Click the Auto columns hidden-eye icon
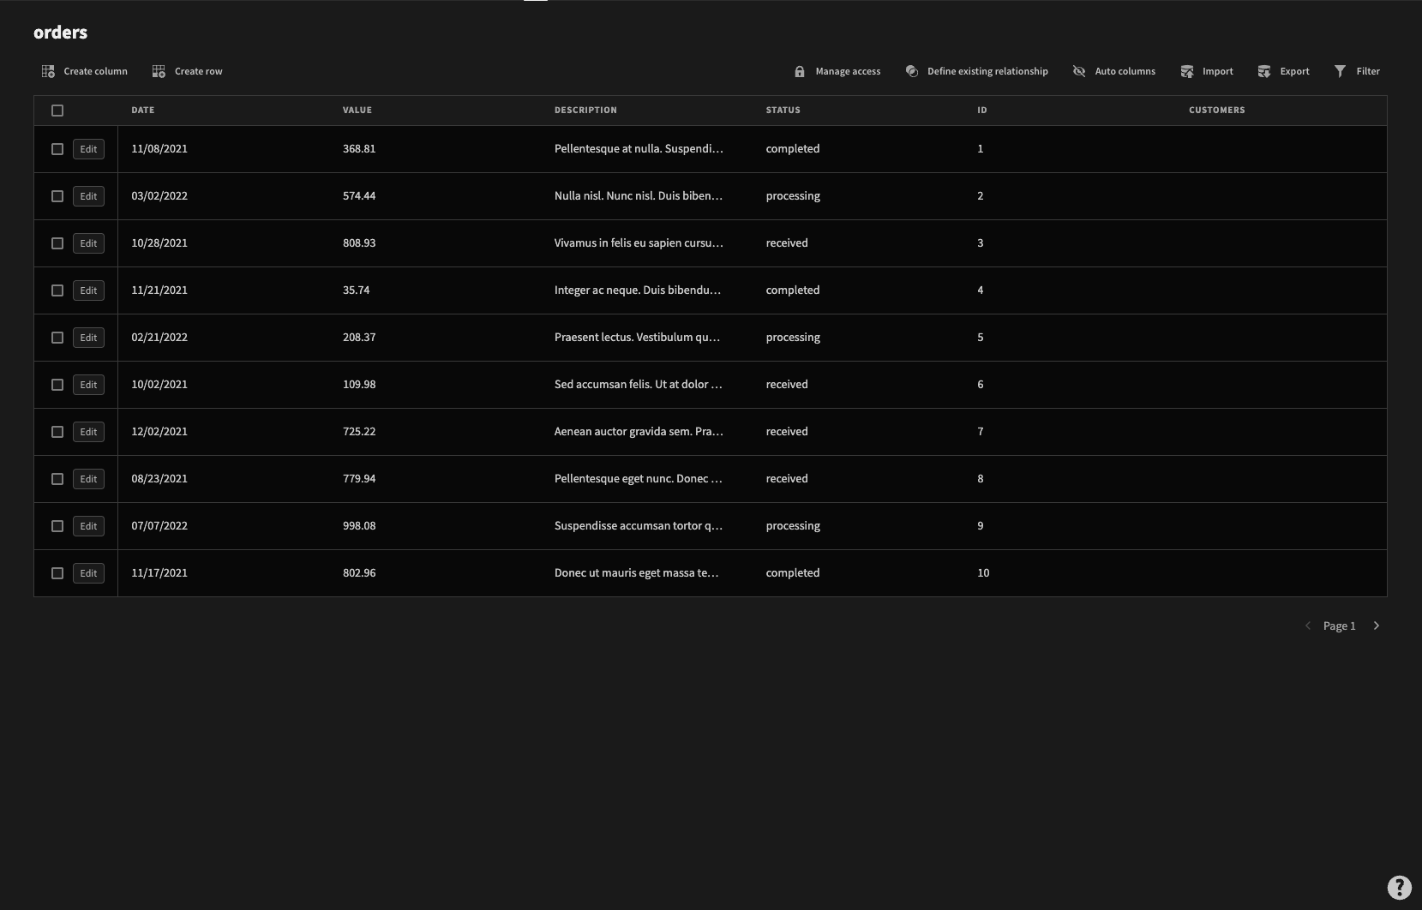The image size is (1422, 910). [1079, 71]
